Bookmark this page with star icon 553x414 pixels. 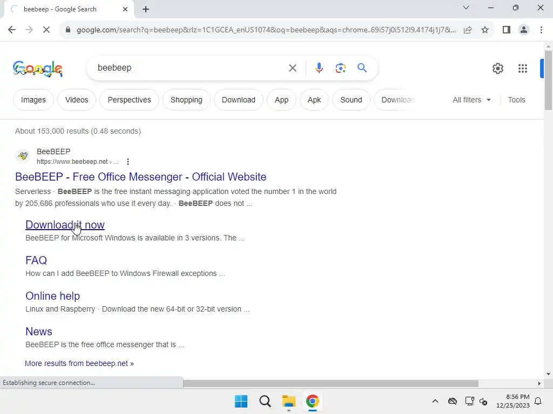coord(485,30)
